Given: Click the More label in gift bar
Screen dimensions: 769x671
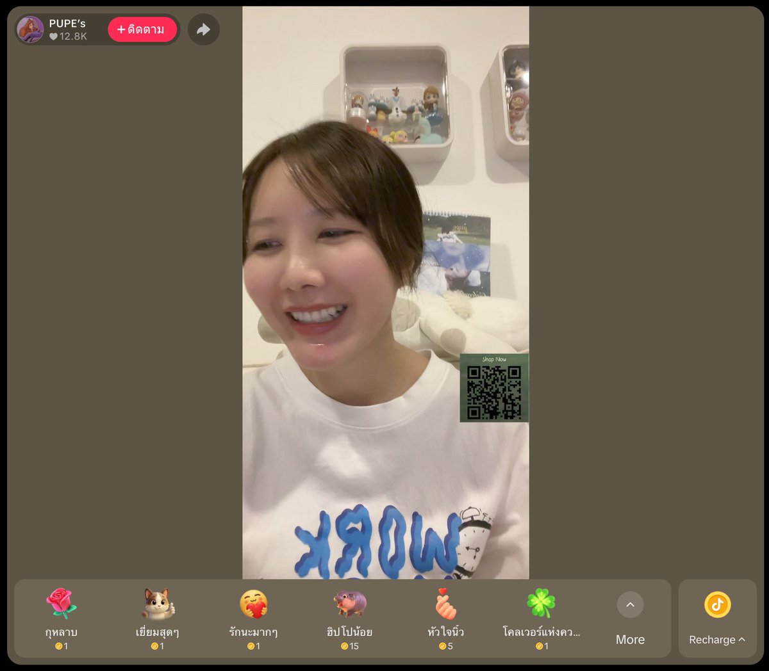Looking at the screenshot, I should click(x=630, y=640).
